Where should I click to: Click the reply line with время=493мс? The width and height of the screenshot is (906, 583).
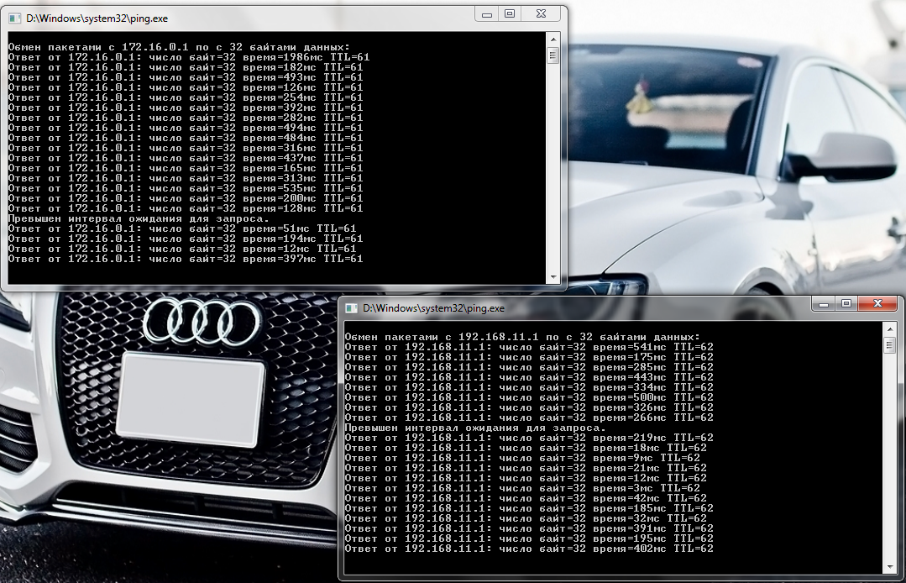coord(186,77)
